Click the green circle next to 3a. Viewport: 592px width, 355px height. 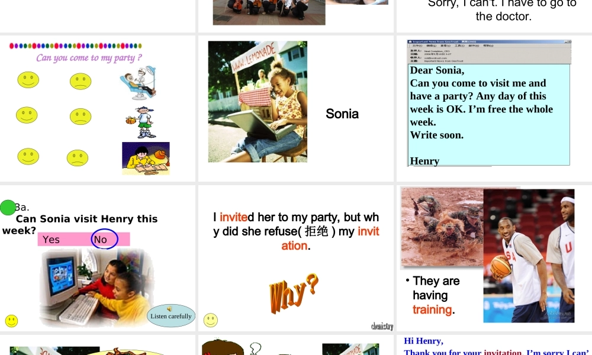(x=8, y=207)
